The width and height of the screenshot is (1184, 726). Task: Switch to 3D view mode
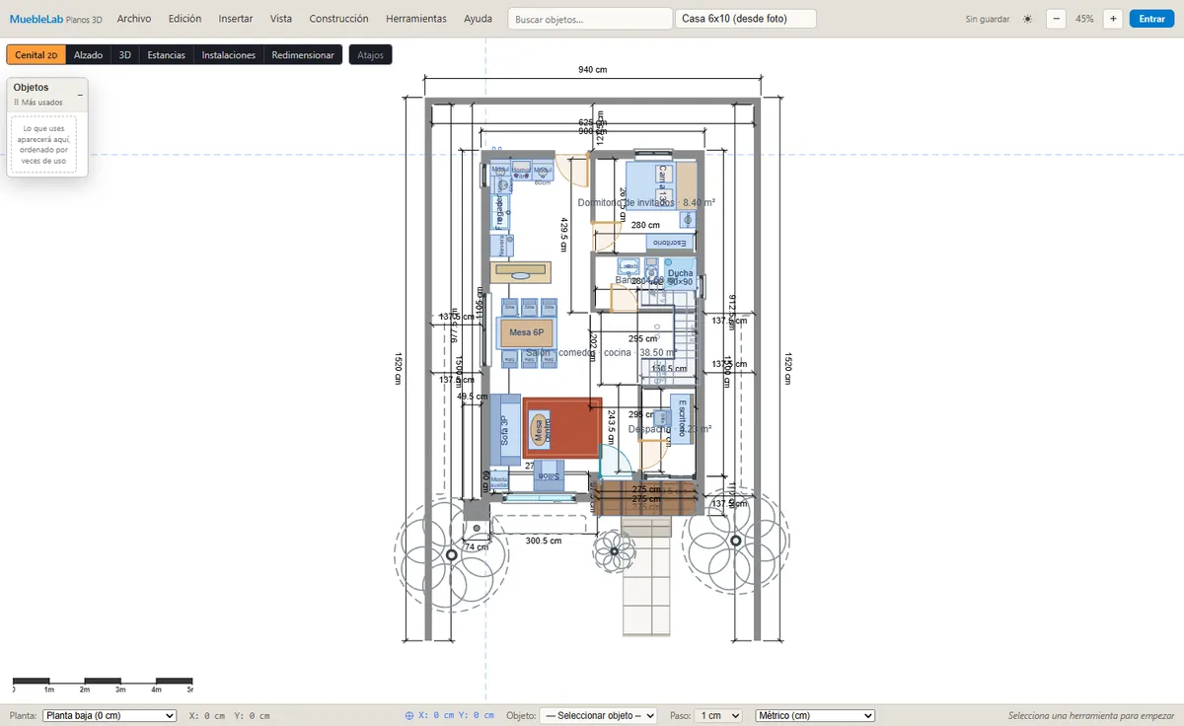(x=125, y=55)
